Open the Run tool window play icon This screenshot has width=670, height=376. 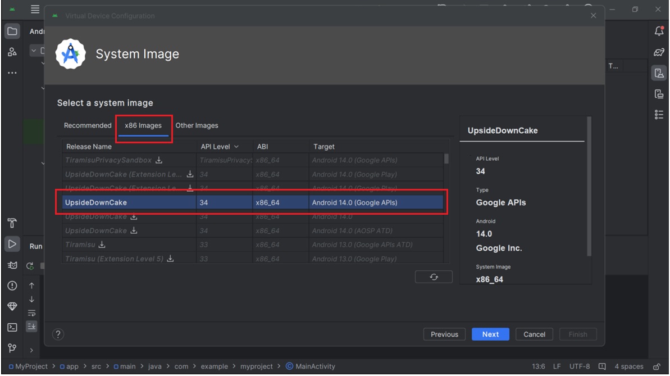click(x=12, y=244)
